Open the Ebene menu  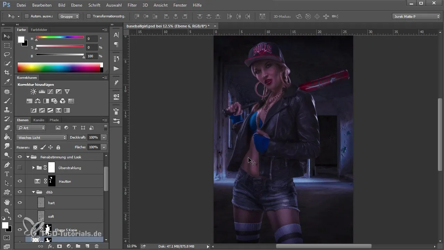coord(77,5)
